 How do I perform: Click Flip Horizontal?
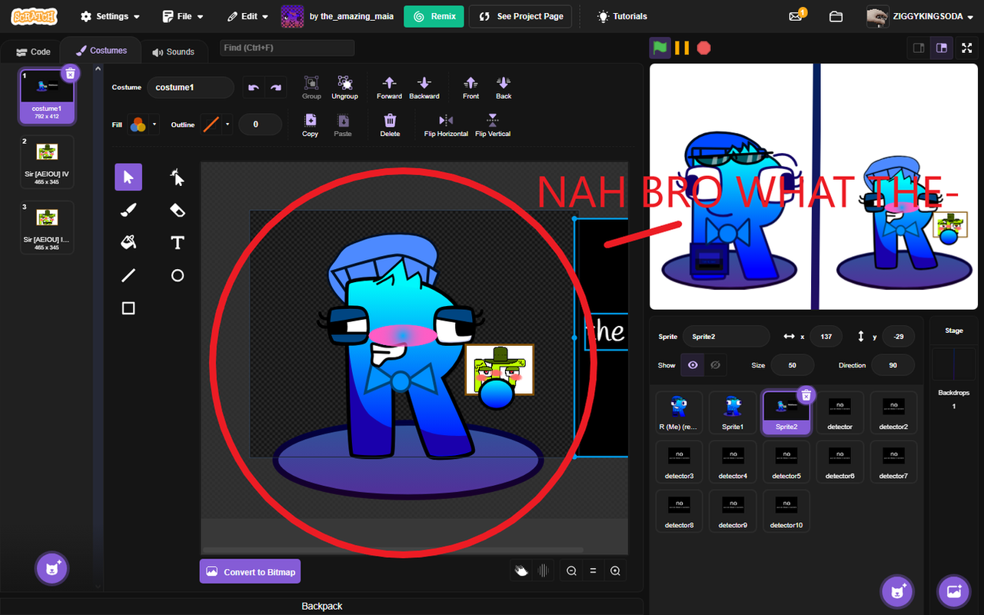(x=446, y=125)
